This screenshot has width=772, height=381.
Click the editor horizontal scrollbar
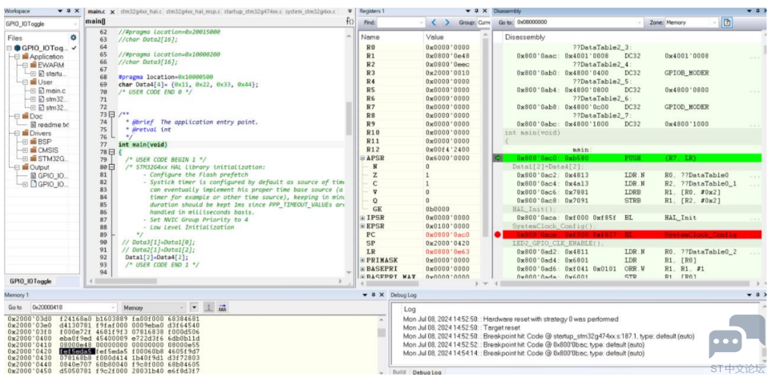tap(217, 281)
